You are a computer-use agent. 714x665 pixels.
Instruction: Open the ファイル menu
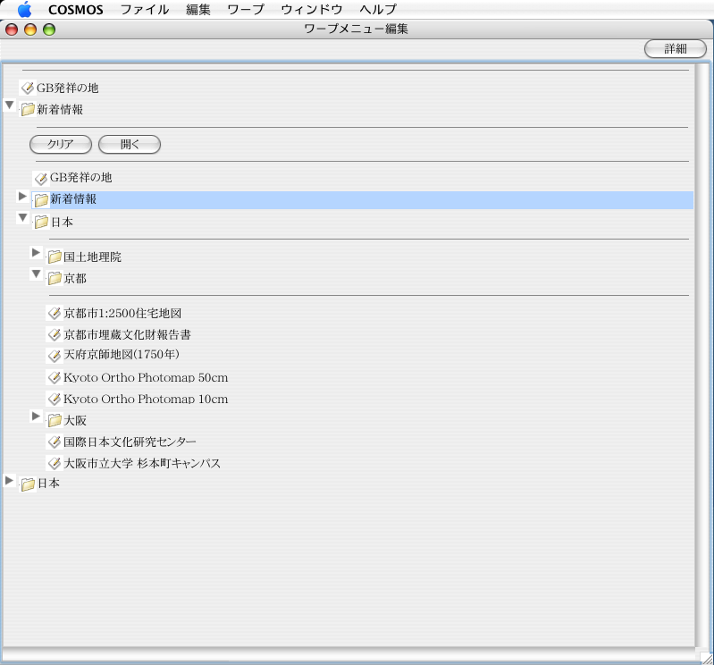tap(145, 10)
